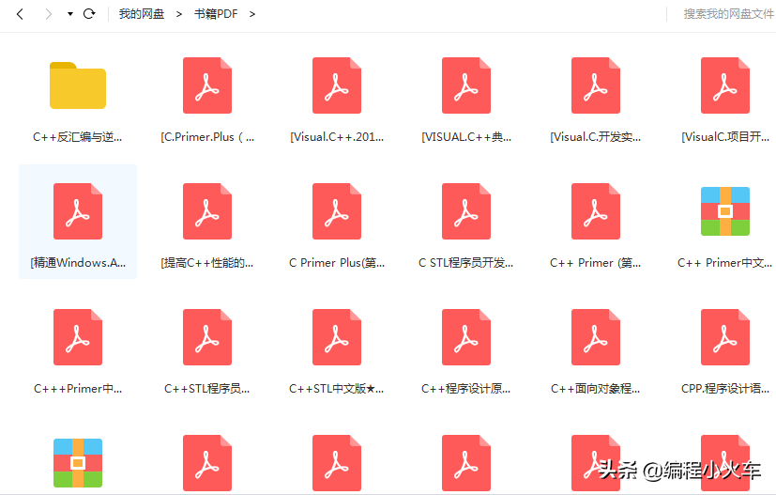Focus the 搜索我的网盘文件 search field

pyautogui.click(x=727, y=14)
